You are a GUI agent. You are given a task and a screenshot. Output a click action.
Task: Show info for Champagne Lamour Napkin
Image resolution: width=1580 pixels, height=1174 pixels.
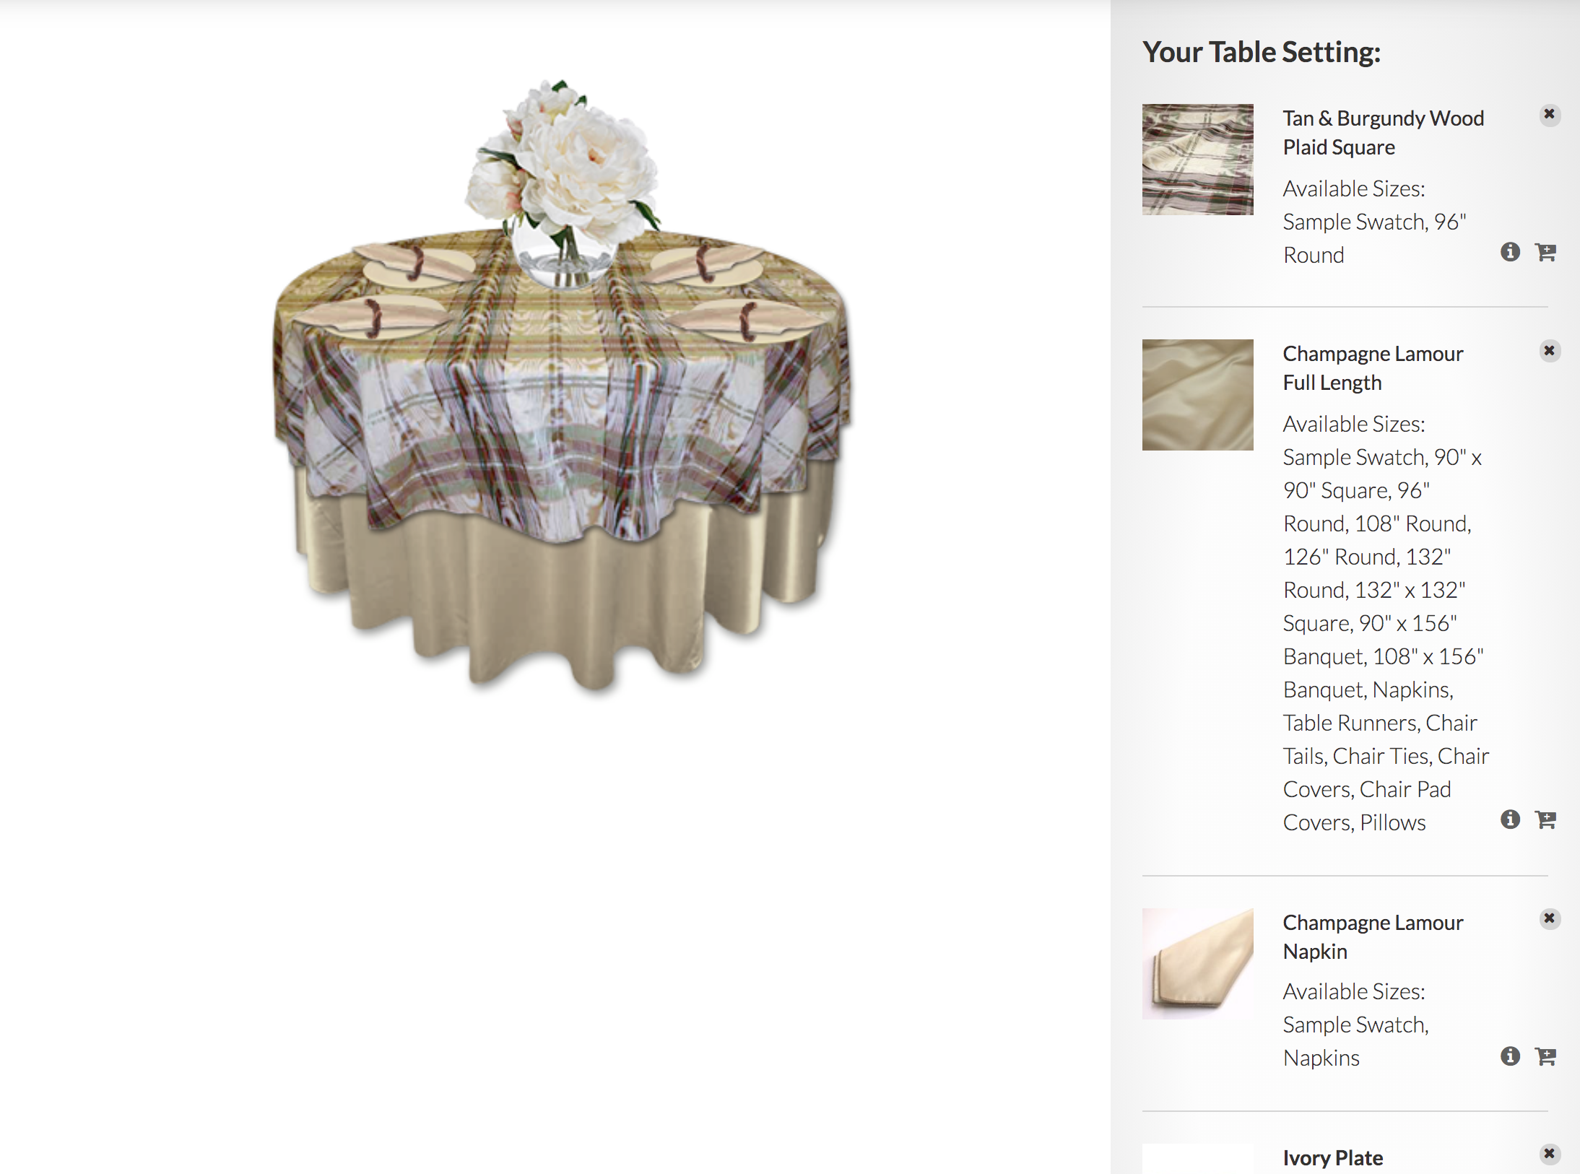(1510, 1056)
